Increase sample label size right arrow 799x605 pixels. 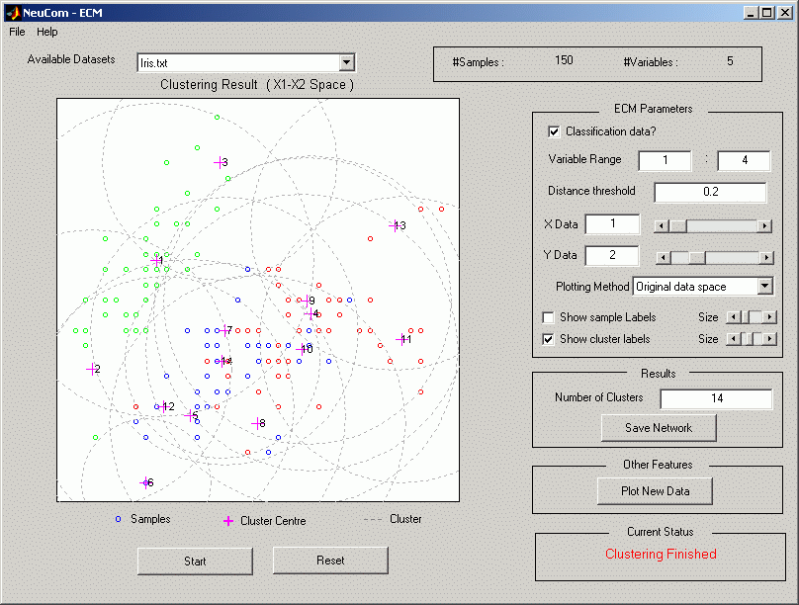coord(769,317)
